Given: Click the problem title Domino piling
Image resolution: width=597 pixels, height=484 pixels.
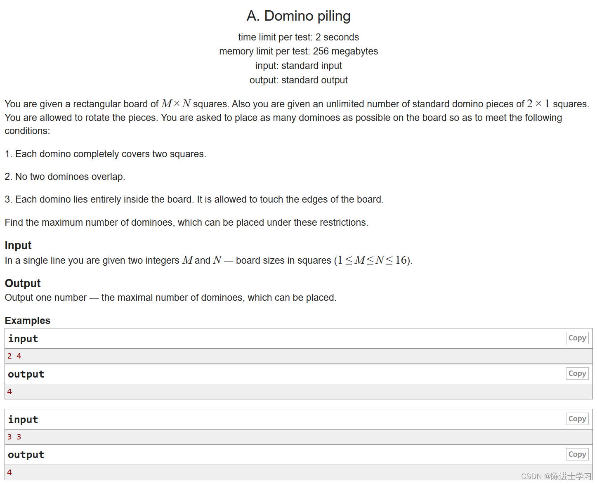Looking at the screenshot, I should click(x=298, y=16).
